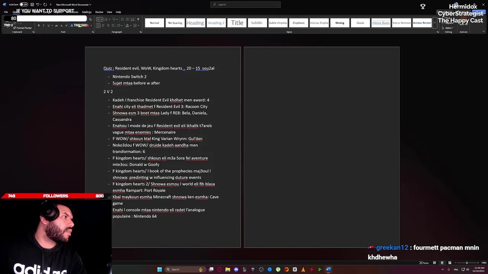Click the Format Painter button
This screenshot has height=274, width=488.
pyautogui.click(x=22, y=28)
